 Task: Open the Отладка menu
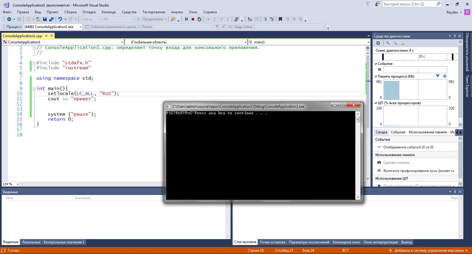(x=89, y=12)
